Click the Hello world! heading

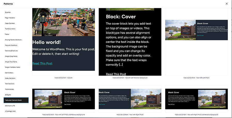coord(46,42)
